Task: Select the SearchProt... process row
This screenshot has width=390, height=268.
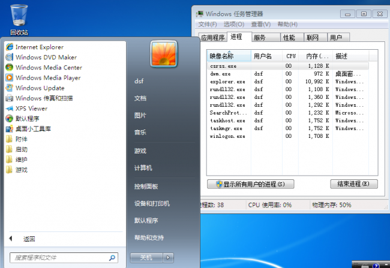Action: [x=288, y=113]
